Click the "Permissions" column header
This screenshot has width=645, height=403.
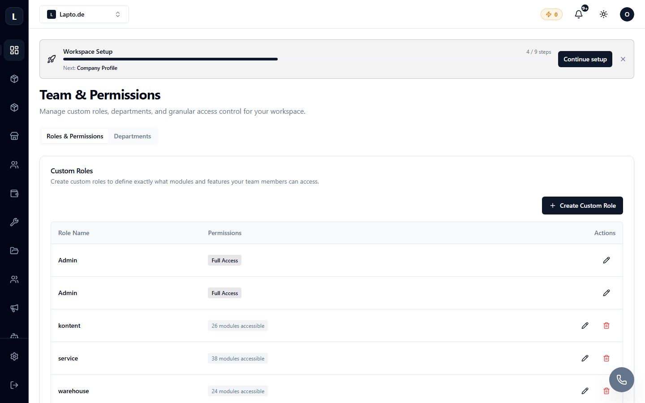tap(225, 233)
